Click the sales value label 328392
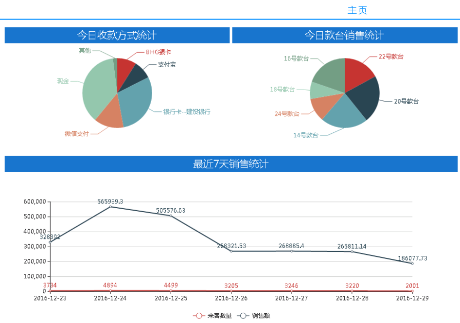The height and width of the screenshot is (323, 460). pos(50,237)
